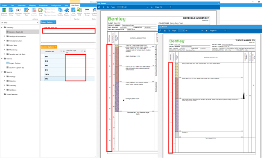This screenshot has height=158, width=262.
Task: Filter the Location ID column
Action: pos(61,51)
